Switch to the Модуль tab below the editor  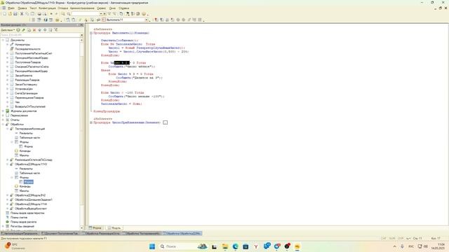(114, 228)
